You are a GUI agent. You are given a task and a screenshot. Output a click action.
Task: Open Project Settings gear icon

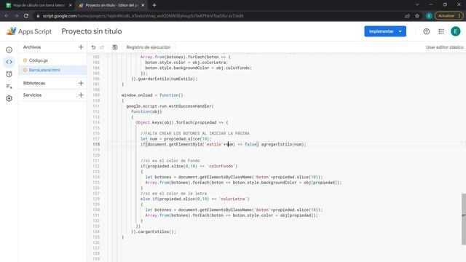pyautogui.click(x=9, y=98)
